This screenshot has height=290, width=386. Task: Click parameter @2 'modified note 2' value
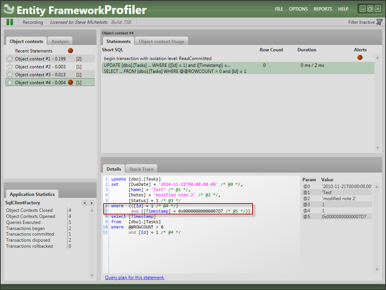pos(339,199)
